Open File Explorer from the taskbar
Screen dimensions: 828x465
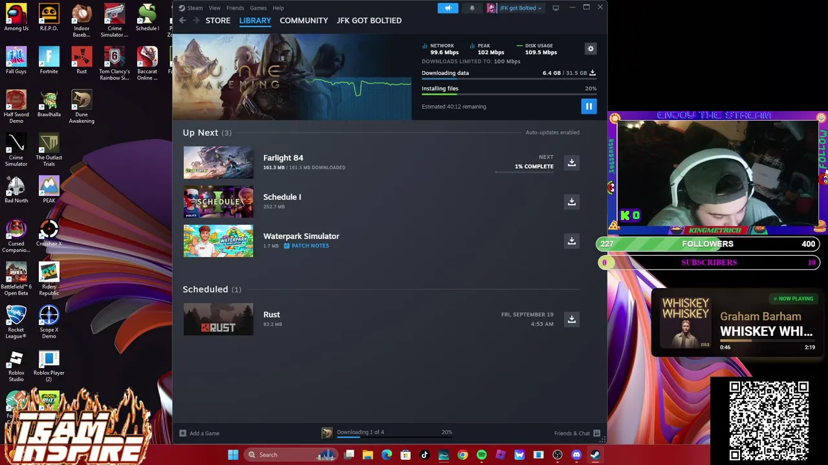point(367,455)
